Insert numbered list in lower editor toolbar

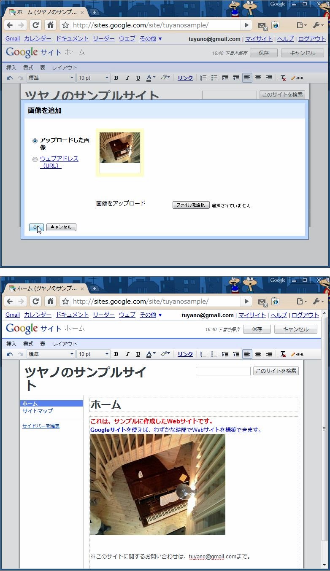(203, 354)
